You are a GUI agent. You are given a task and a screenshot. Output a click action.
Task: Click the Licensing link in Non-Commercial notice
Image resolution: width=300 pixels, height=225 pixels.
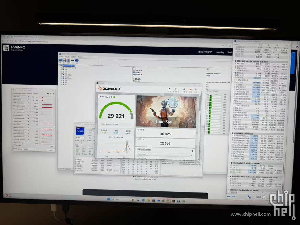[138, 179]
